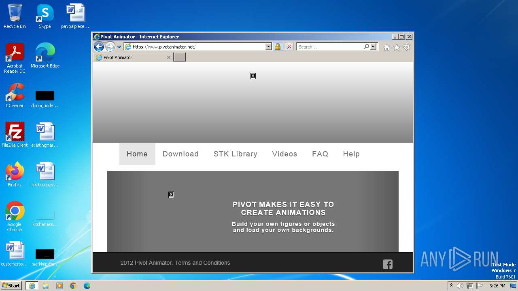Click the IE Home icon
518x291 pixels.
point(387,47)
